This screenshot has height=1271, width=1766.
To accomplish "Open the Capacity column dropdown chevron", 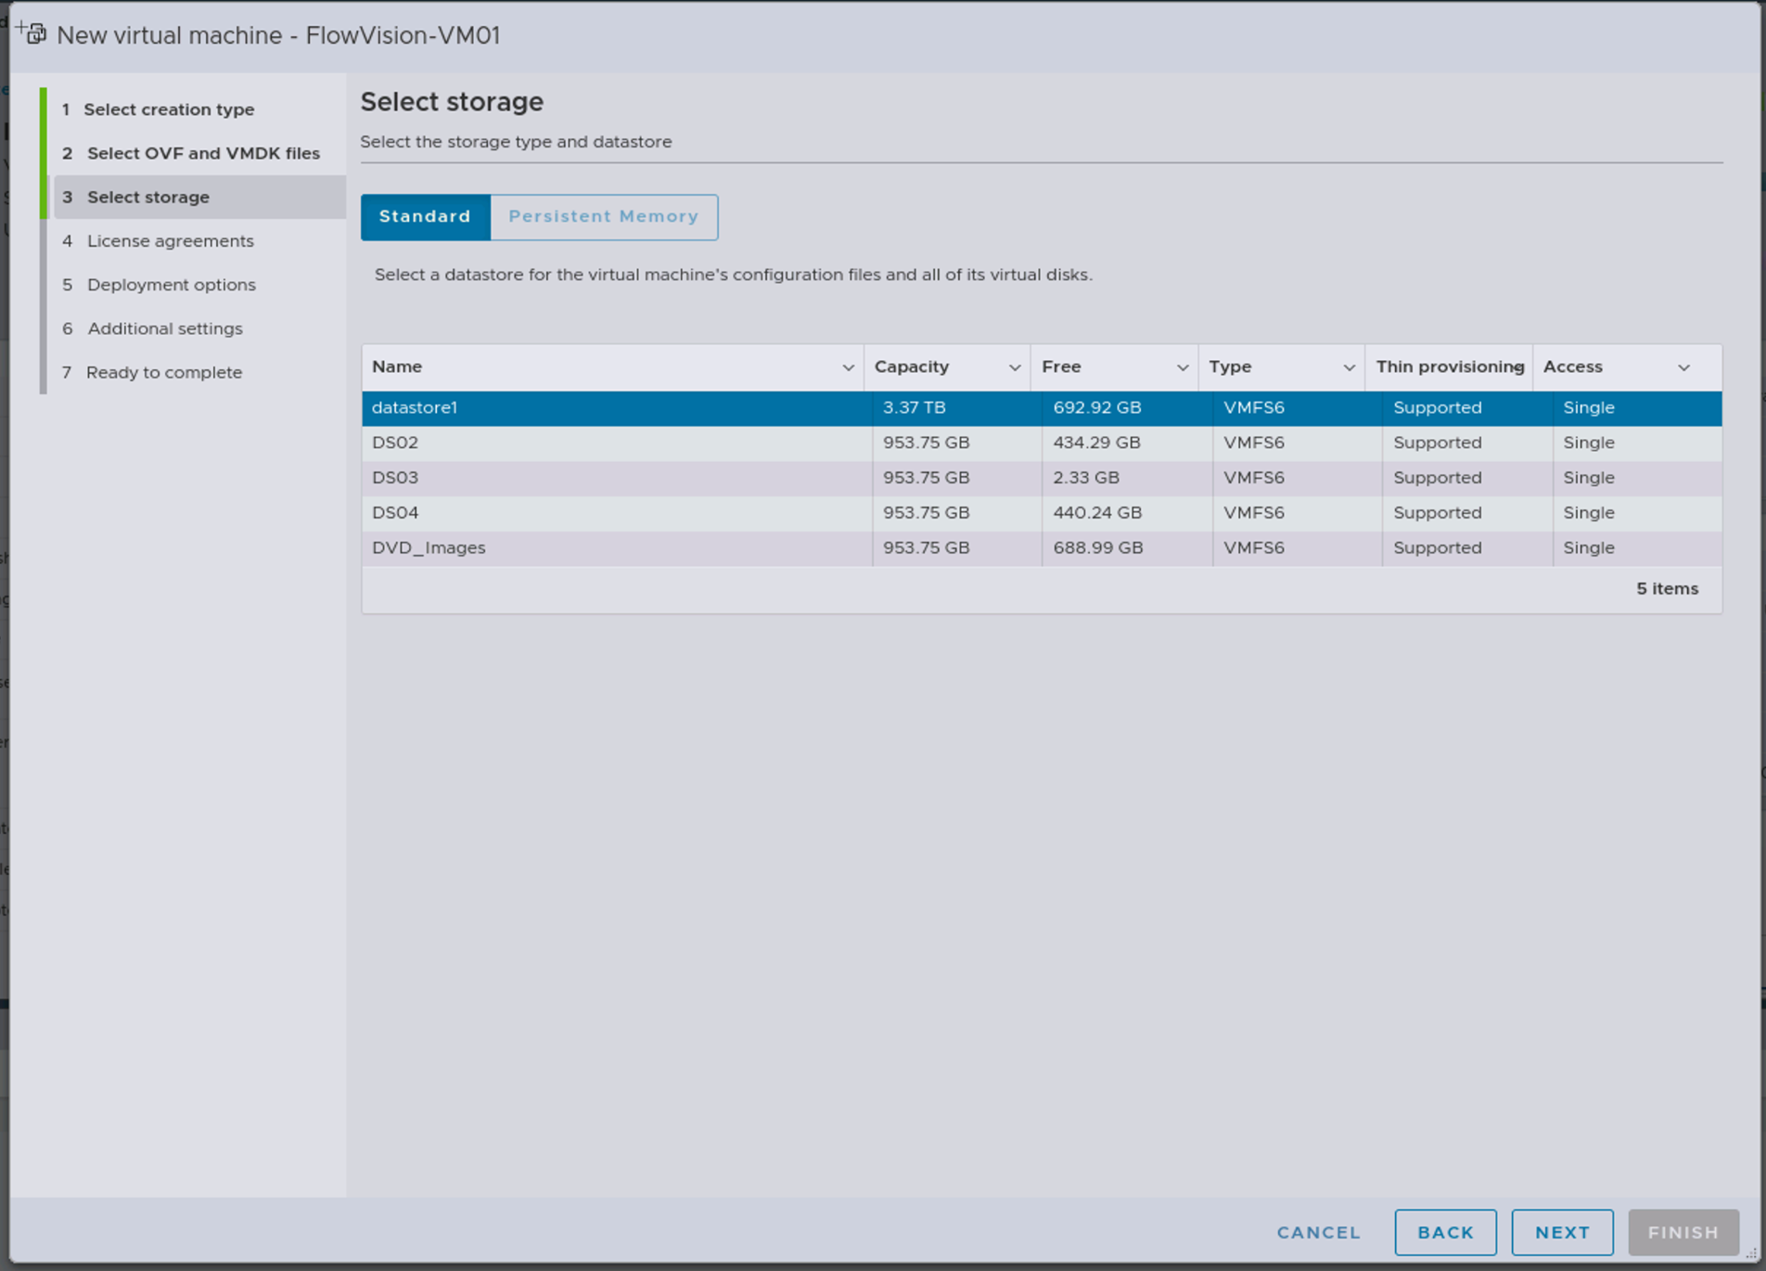I will (x=1015, y=368).
